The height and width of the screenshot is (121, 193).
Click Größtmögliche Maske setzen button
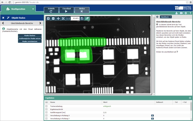click(30, 38)
